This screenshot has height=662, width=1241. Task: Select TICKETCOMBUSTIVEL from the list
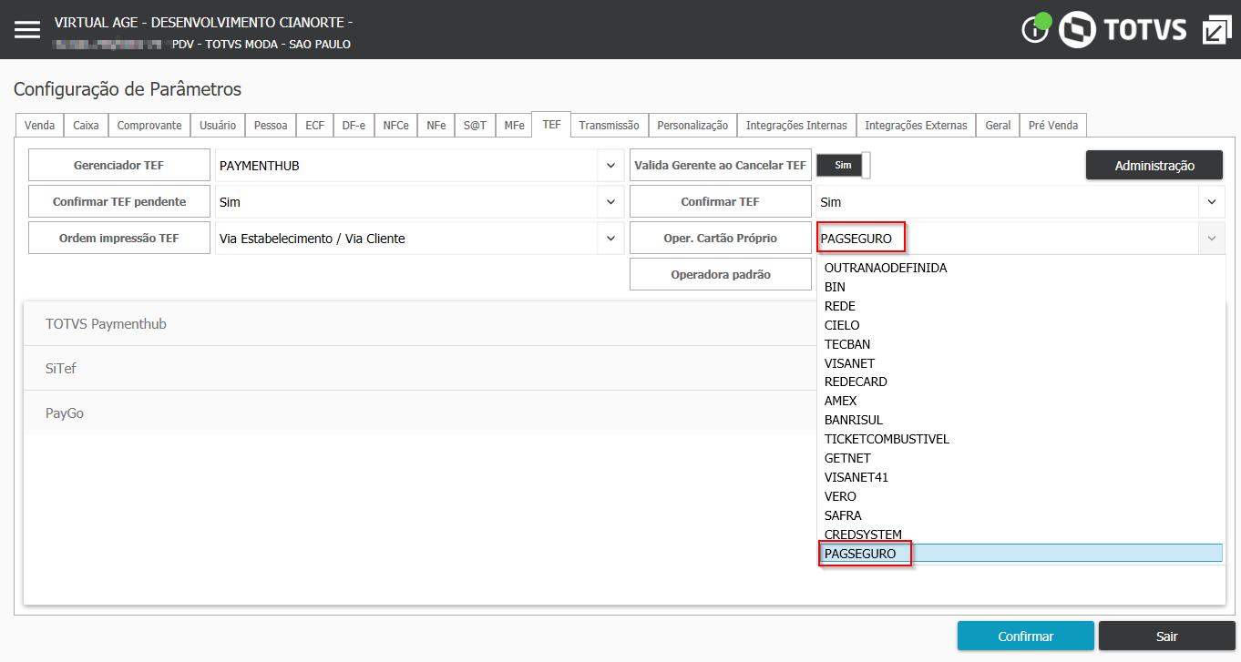(x=1020, y=439)
